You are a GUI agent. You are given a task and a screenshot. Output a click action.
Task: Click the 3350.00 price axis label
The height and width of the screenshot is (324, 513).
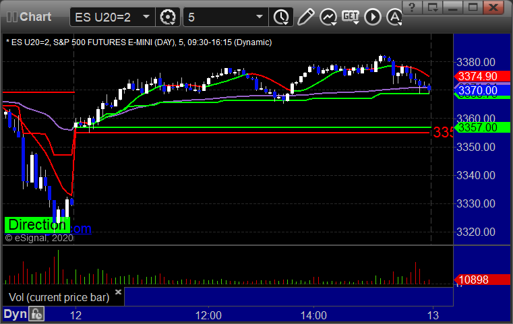[476, 147]
